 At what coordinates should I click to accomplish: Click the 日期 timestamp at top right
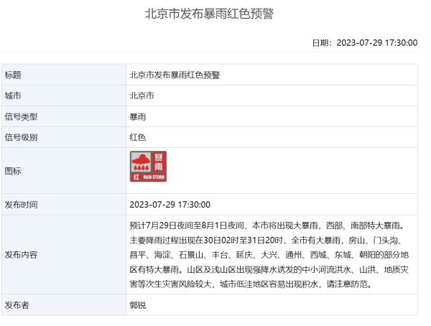[x=364, y=42]
